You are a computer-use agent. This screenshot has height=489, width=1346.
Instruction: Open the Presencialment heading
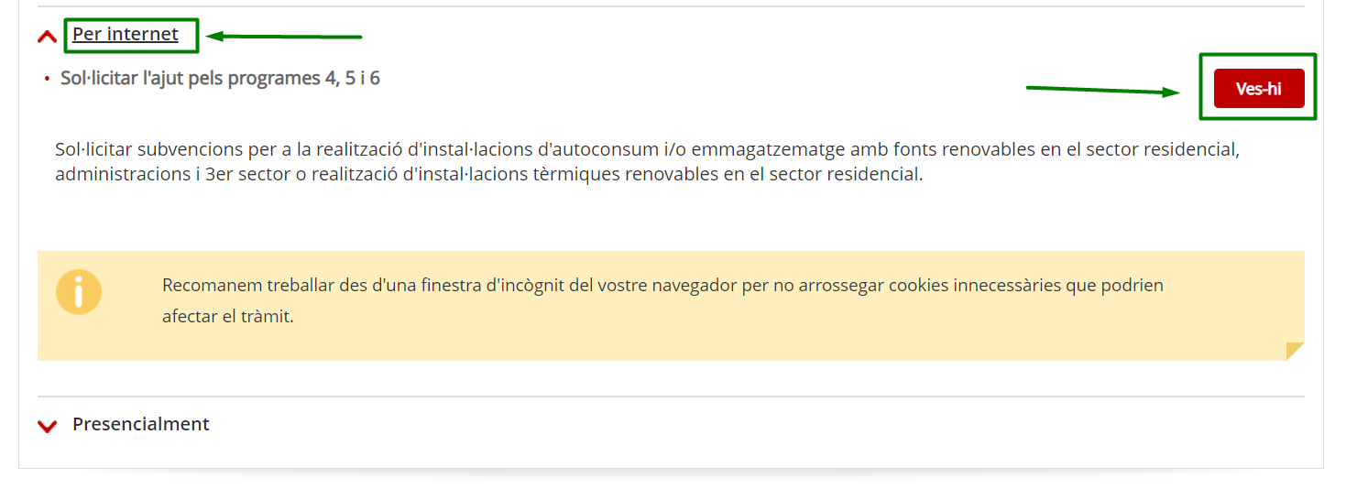click(x=141, y=424)
